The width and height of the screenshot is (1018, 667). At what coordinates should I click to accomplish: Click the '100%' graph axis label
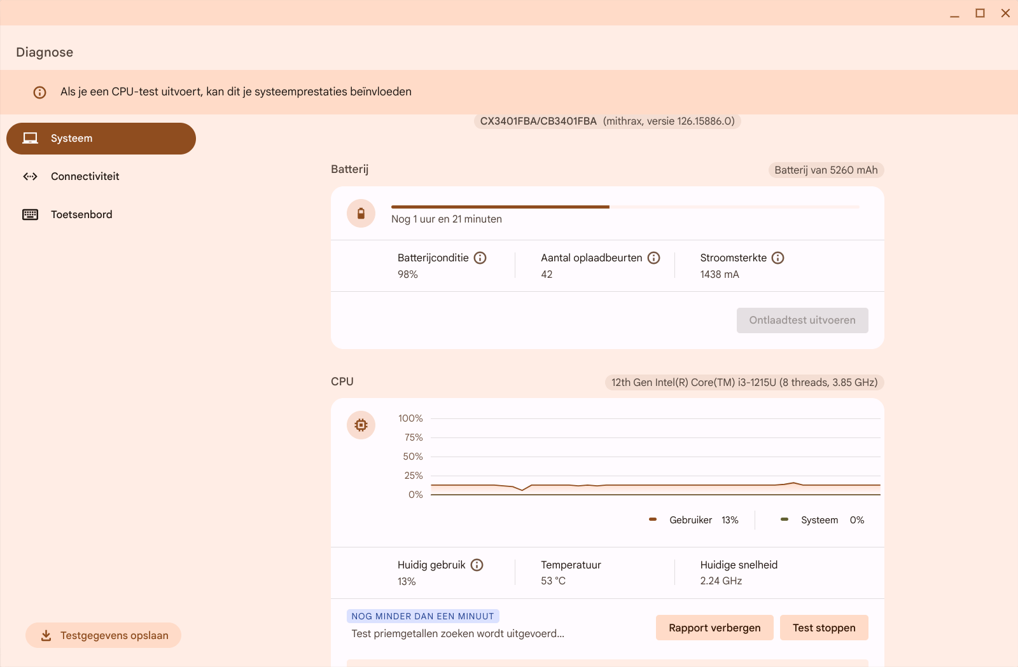pyautogui.click(x=410, y=418)
